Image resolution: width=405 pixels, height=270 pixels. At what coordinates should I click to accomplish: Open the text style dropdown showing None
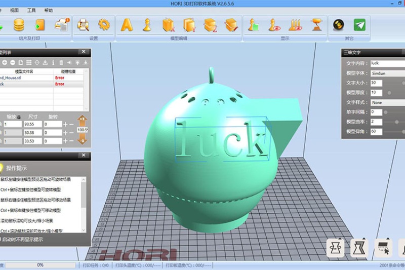(x=387, y=102)
